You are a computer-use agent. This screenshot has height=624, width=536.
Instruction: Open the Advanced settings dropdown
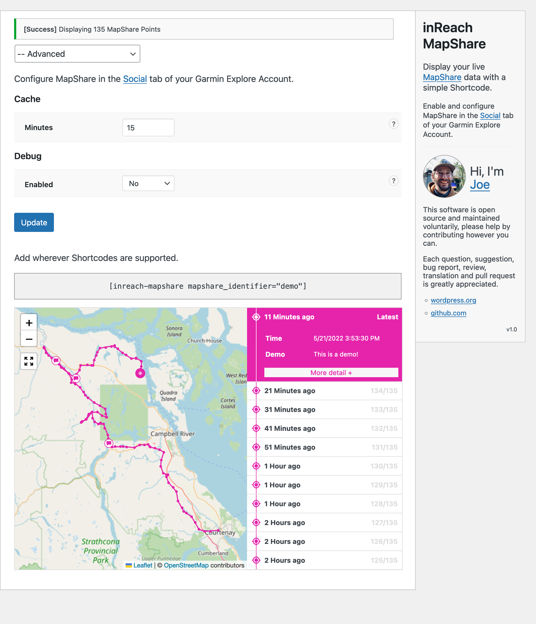pyautogui.click(x=77, y=54)
